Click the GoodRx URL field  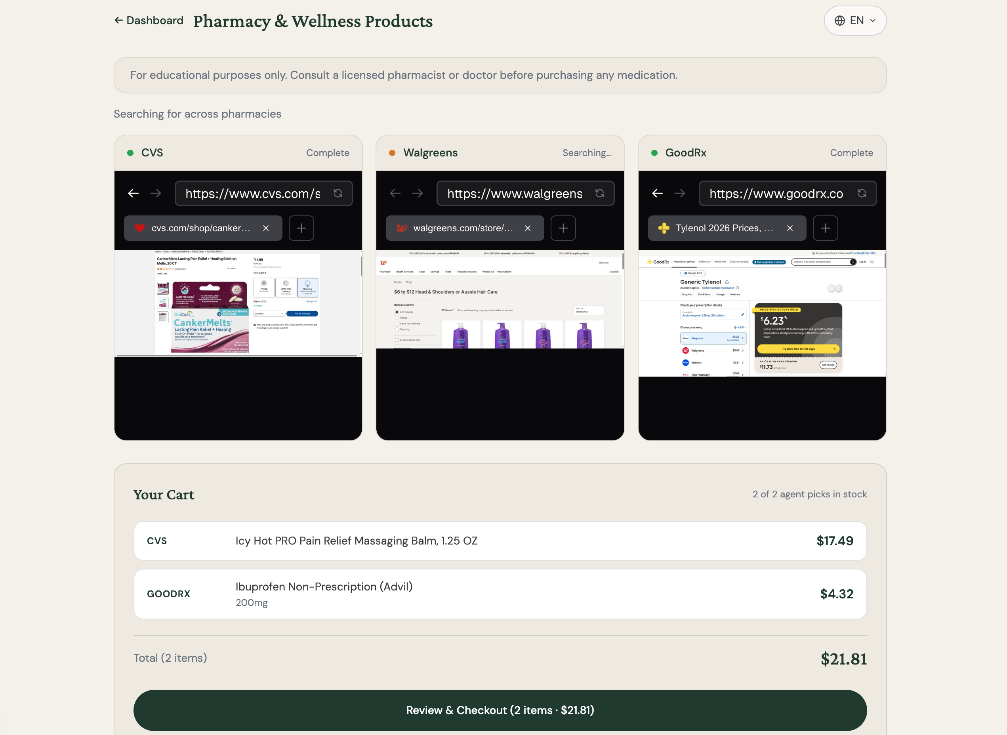(776, 194)
